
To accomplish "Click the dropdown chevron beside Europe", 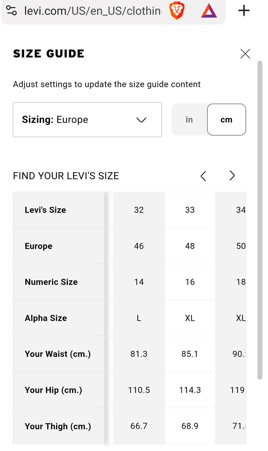I will [141, 120].
